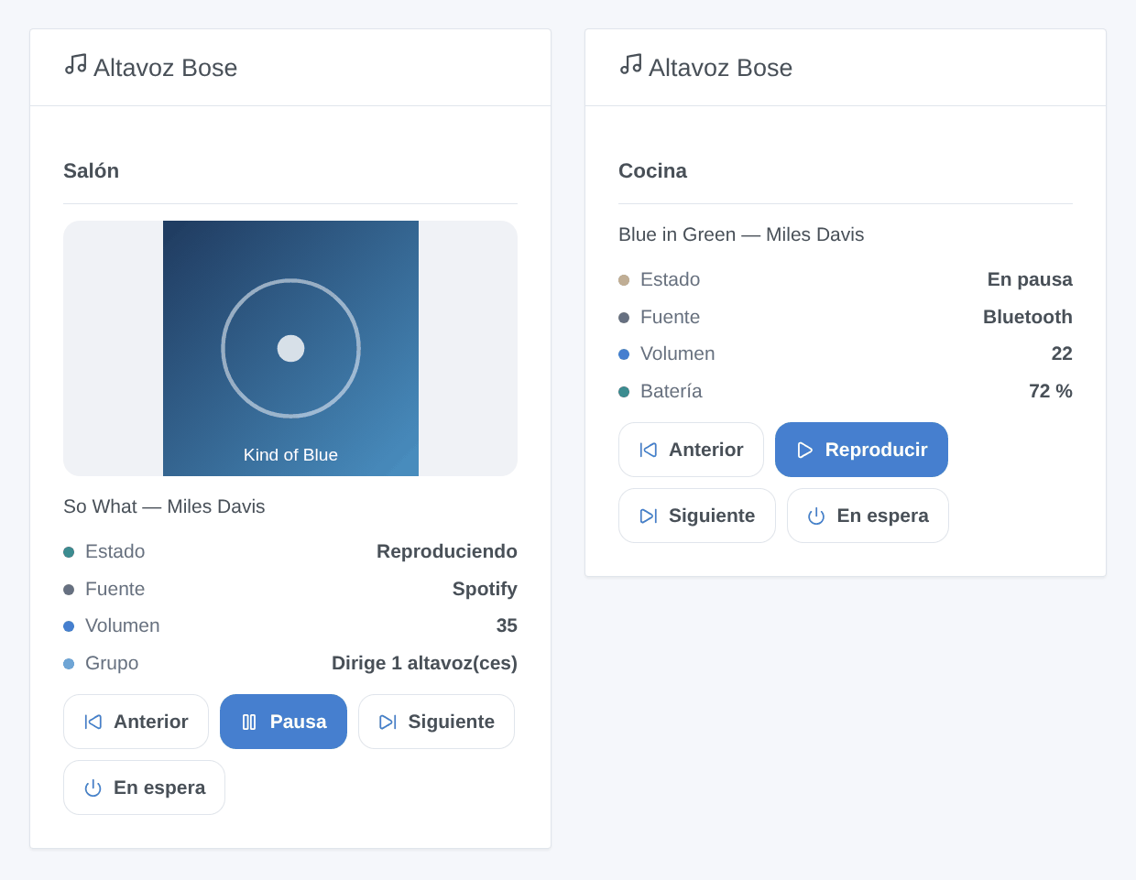Pause playback on the Salón speaker
Image resolution: width=1136 pixels, height=880 pixels.
tap(283, 722)
